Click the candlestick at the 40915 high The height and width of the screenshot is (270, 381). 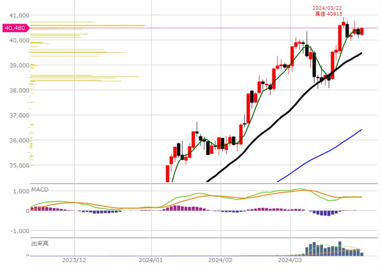(x=343, y=23)
